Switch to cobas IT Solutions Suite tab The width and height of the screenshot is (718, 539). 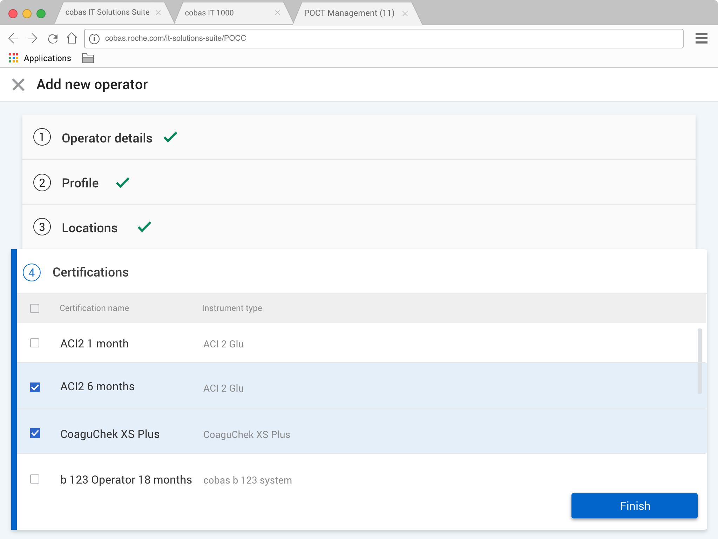[107, 12]
